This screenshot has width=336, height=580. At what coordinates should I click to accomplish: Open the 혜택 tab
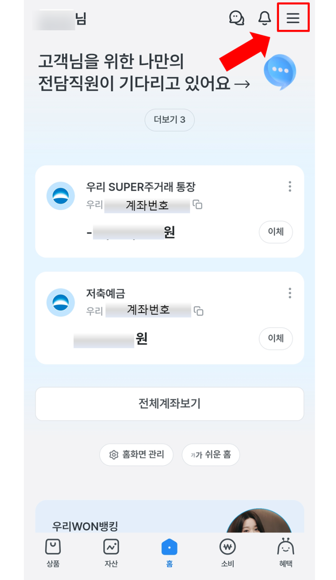point(285,552)
